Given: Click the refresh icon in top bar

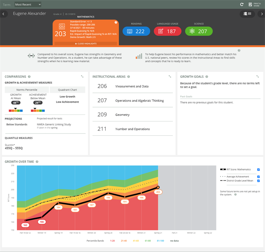Looking at the screenshot, I should click(x=242, y=4).
